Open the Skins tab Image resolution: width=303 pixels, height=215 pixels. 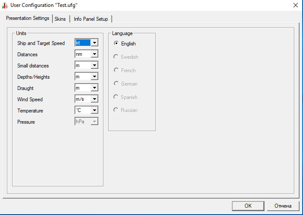[60, 19]
